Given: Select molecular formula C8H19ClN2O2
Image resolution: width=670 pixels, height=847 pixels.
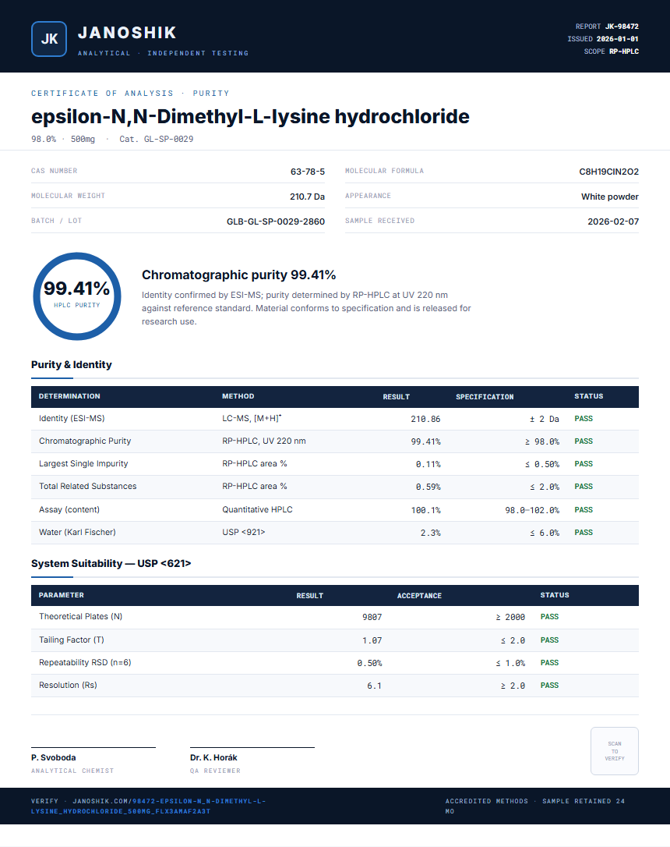Looking at the screenshot, I should tap(608, 172).
